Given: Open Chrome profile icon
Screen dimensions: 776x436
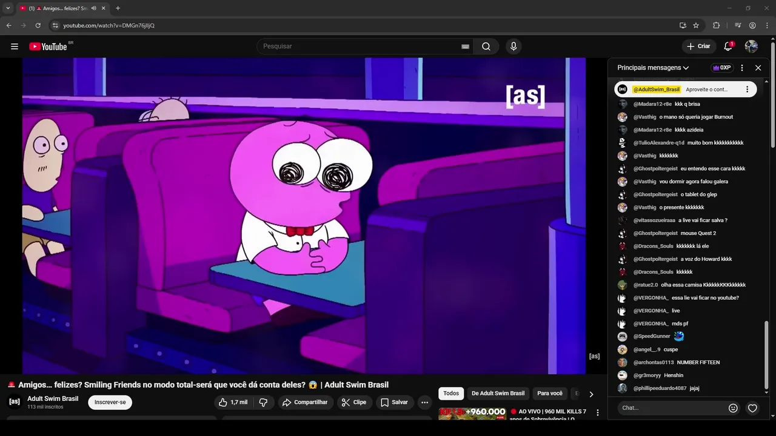Looking at the screenshot, I should [x=752, y=25].
